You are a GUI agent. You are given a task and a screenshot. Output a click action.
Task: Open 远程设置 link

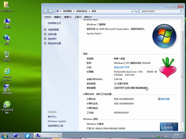click(52, 34)
